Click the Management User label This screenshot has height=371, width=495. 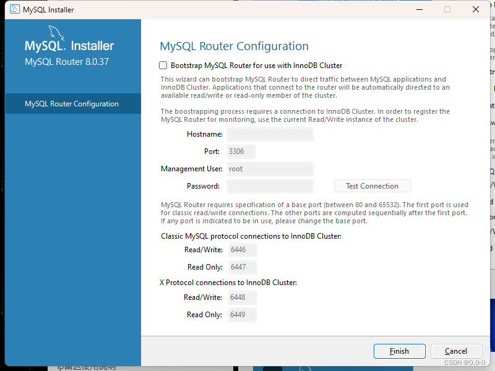click(x=192, y=169)
